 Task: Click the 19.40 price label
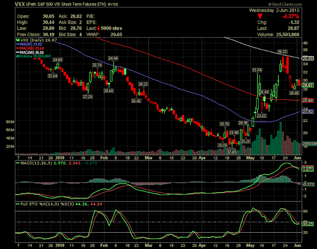tap(234, 133)
